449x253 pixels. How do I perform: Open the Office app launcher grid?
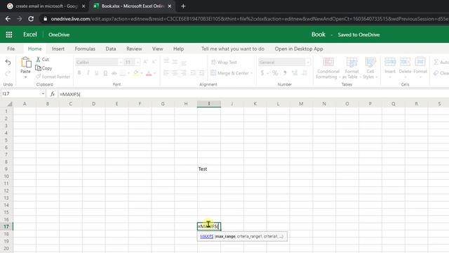click(x=9, y=34)
